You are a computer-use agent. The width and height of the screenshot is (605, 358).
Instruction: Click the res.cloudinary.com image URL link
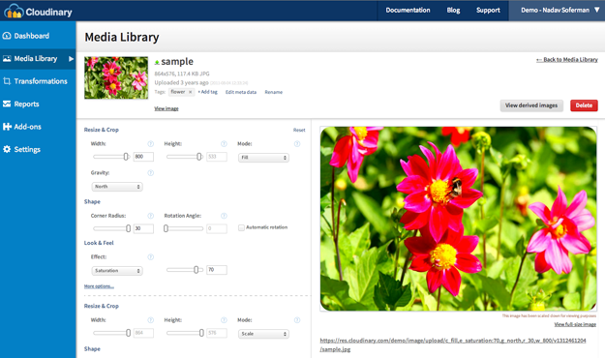pos(453,344)
